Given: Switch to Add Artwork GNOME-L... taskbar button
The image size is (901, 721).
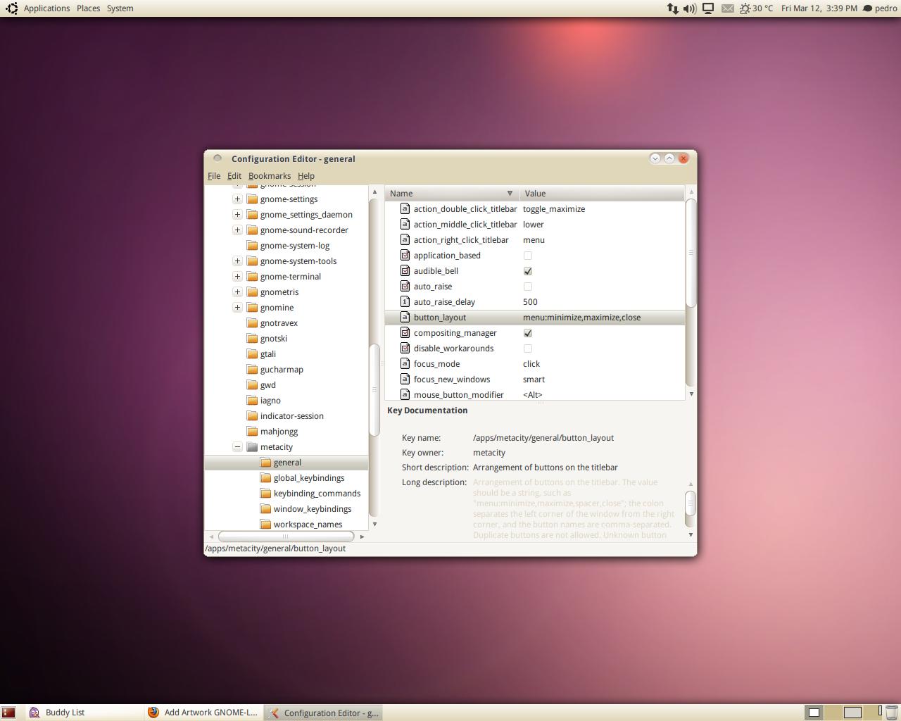Looking at the screenshot, I should (x=203, y=713).
